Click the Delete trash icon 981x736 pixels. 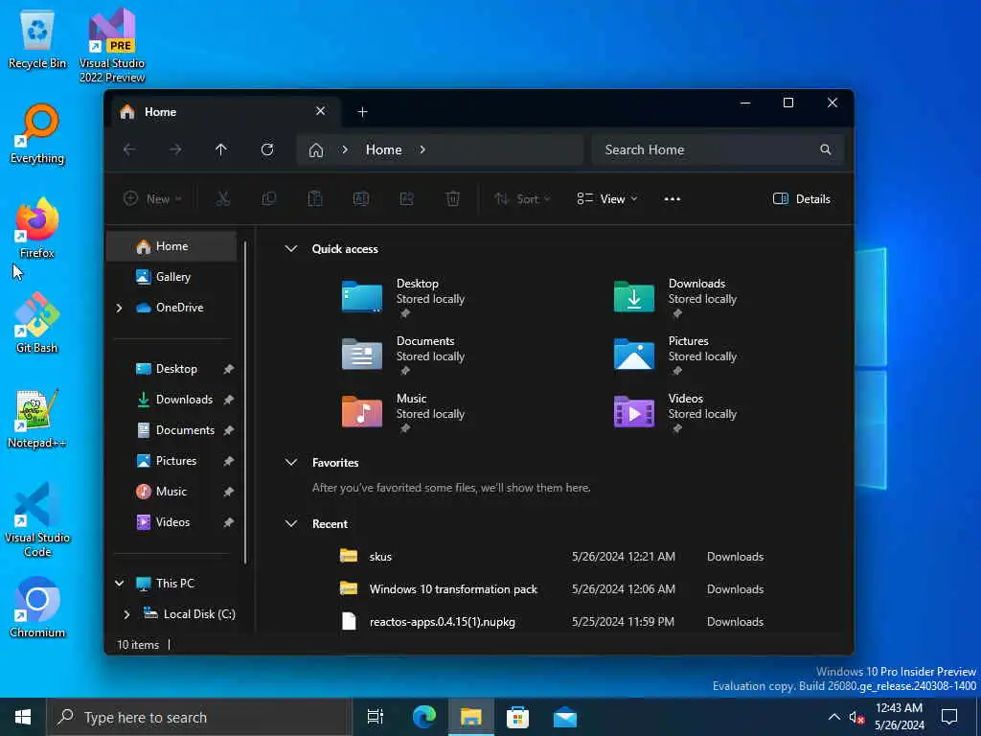453,199
